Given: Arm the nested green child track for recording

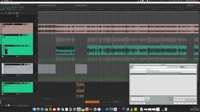Looking at the screenshot, I should pyautogui.click(x=5, y=46).
